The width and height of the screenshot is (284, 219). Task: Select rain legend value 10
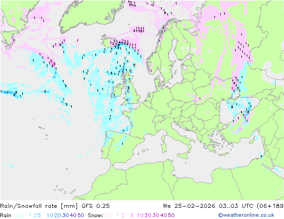coord(50,215)
